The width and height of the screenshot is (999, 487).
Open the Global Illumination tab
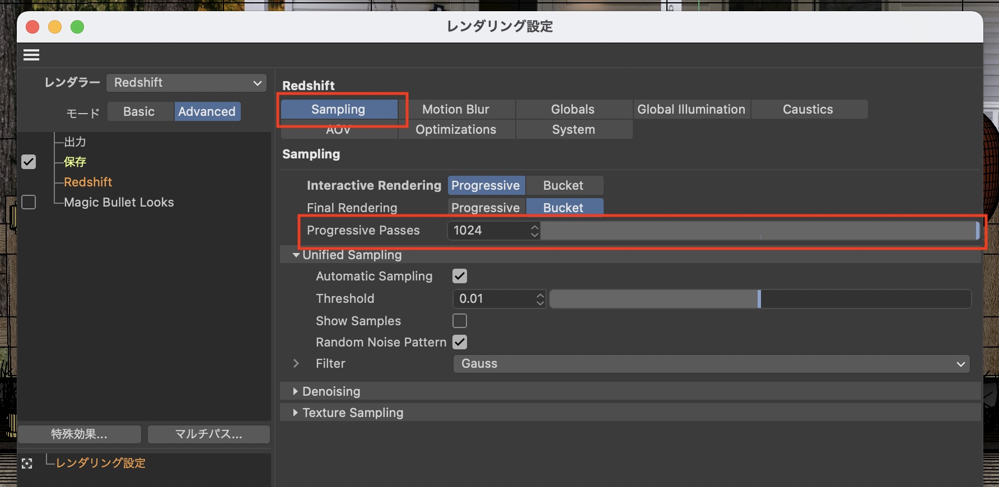tap(691, 109)
